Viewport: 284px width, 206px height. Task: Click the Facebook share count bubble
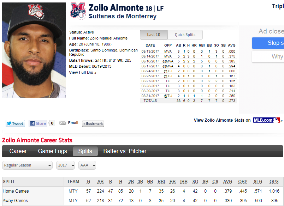pos(52,123)
